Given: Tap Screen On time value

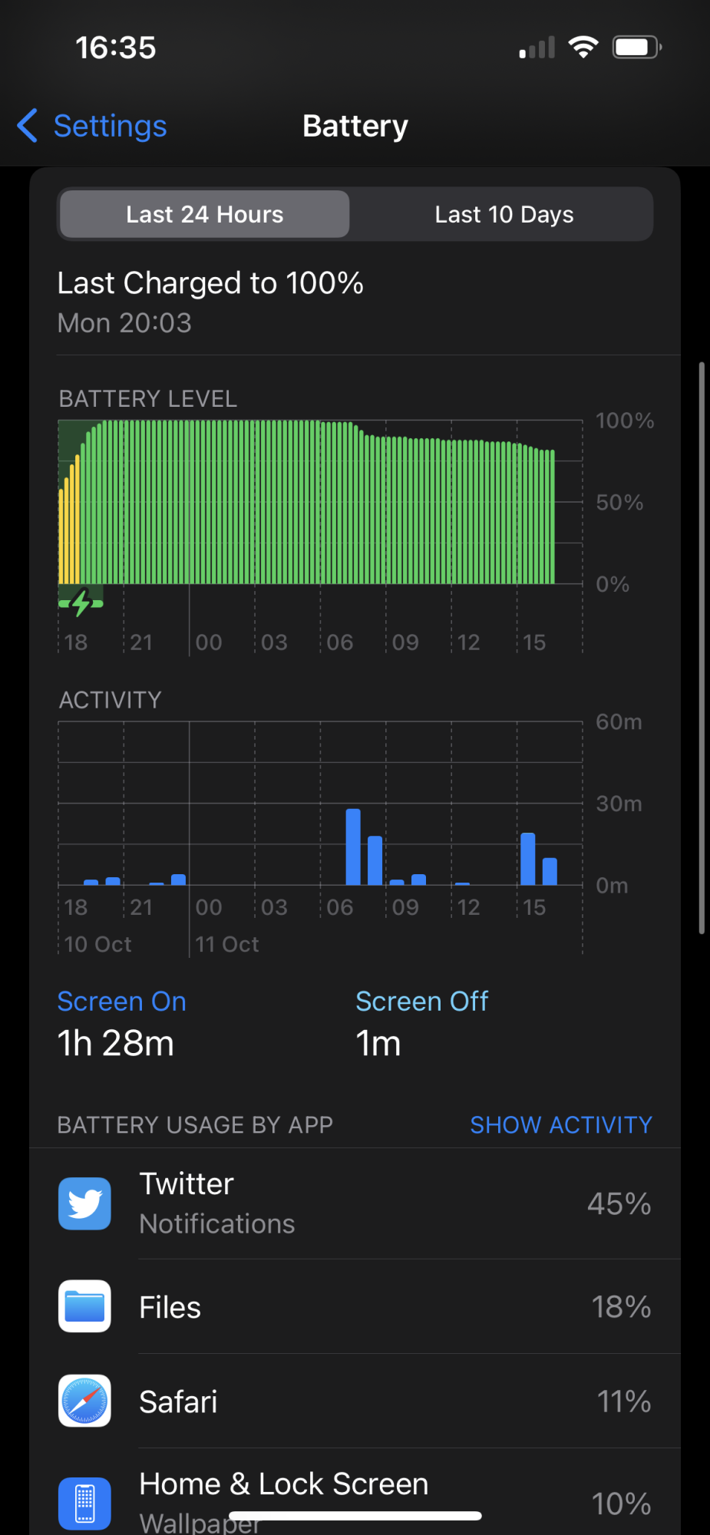Looking at the screenshot, I should [x=116, y=1044].
